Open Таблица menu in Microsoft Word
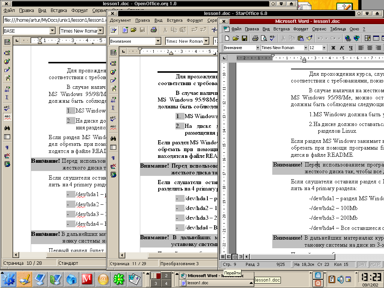 point(338,29)
